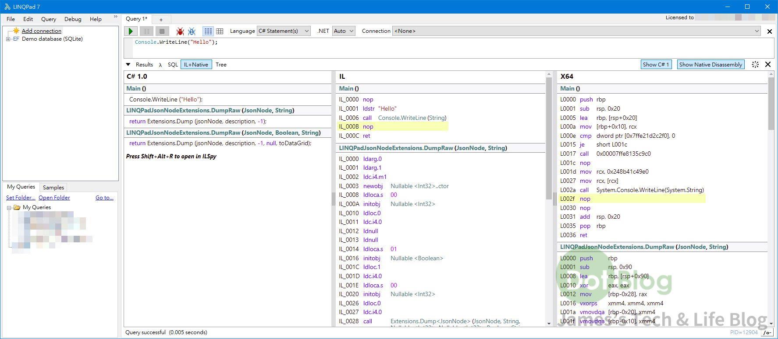Open the Query menu

tap(49, 19)
